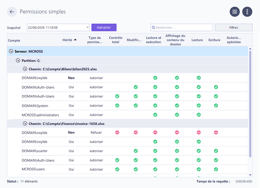This screenshot has width=260, height=188.
Task: Collapse the Chemin invoice-1658.xlxs group
Action: point(25,124)
